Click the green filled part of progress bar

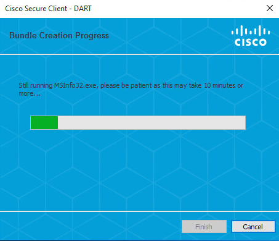click(44, 122)
